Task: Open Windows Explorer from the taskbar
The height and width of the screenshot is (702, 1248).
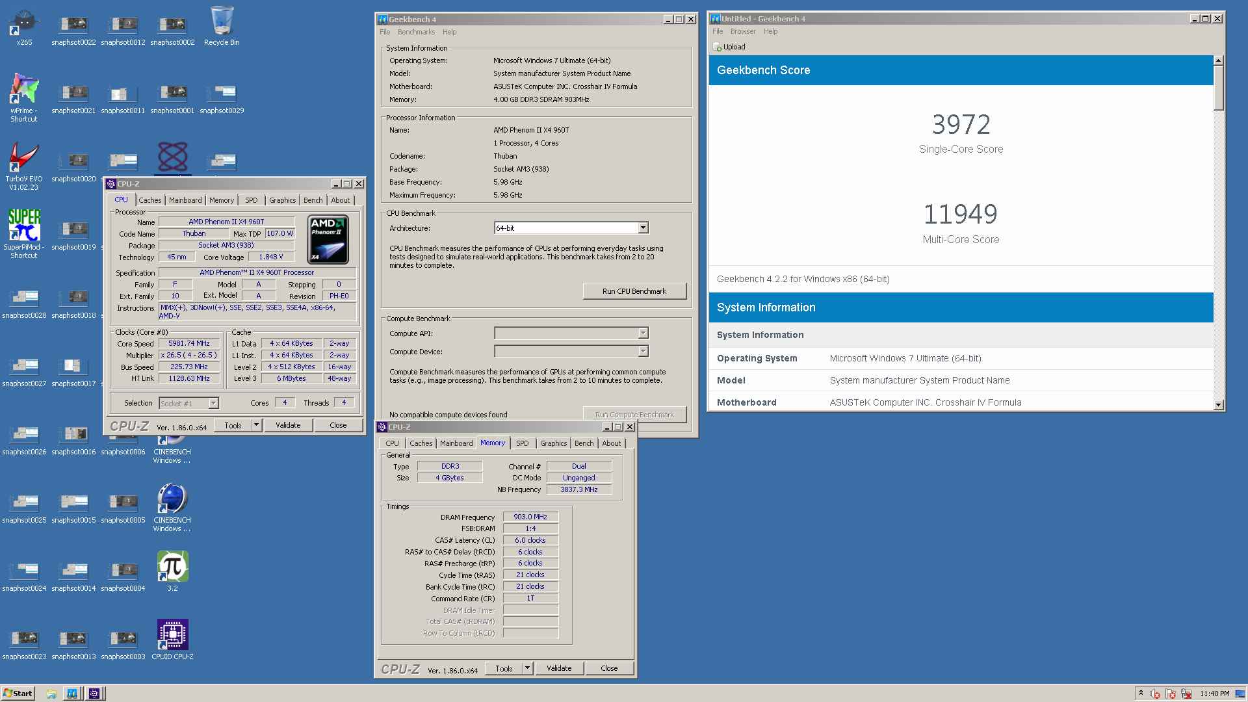Action: coord(51,694)
